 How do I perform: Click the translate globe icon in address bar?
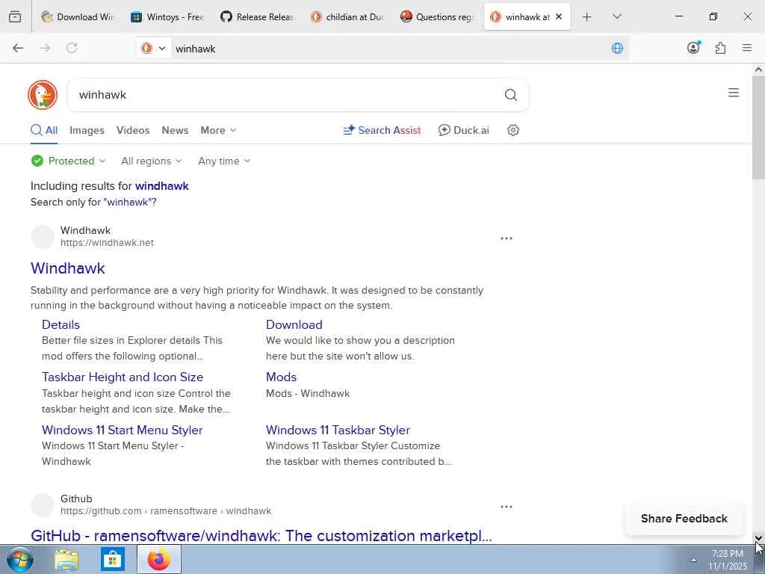[x=617, y=48]
